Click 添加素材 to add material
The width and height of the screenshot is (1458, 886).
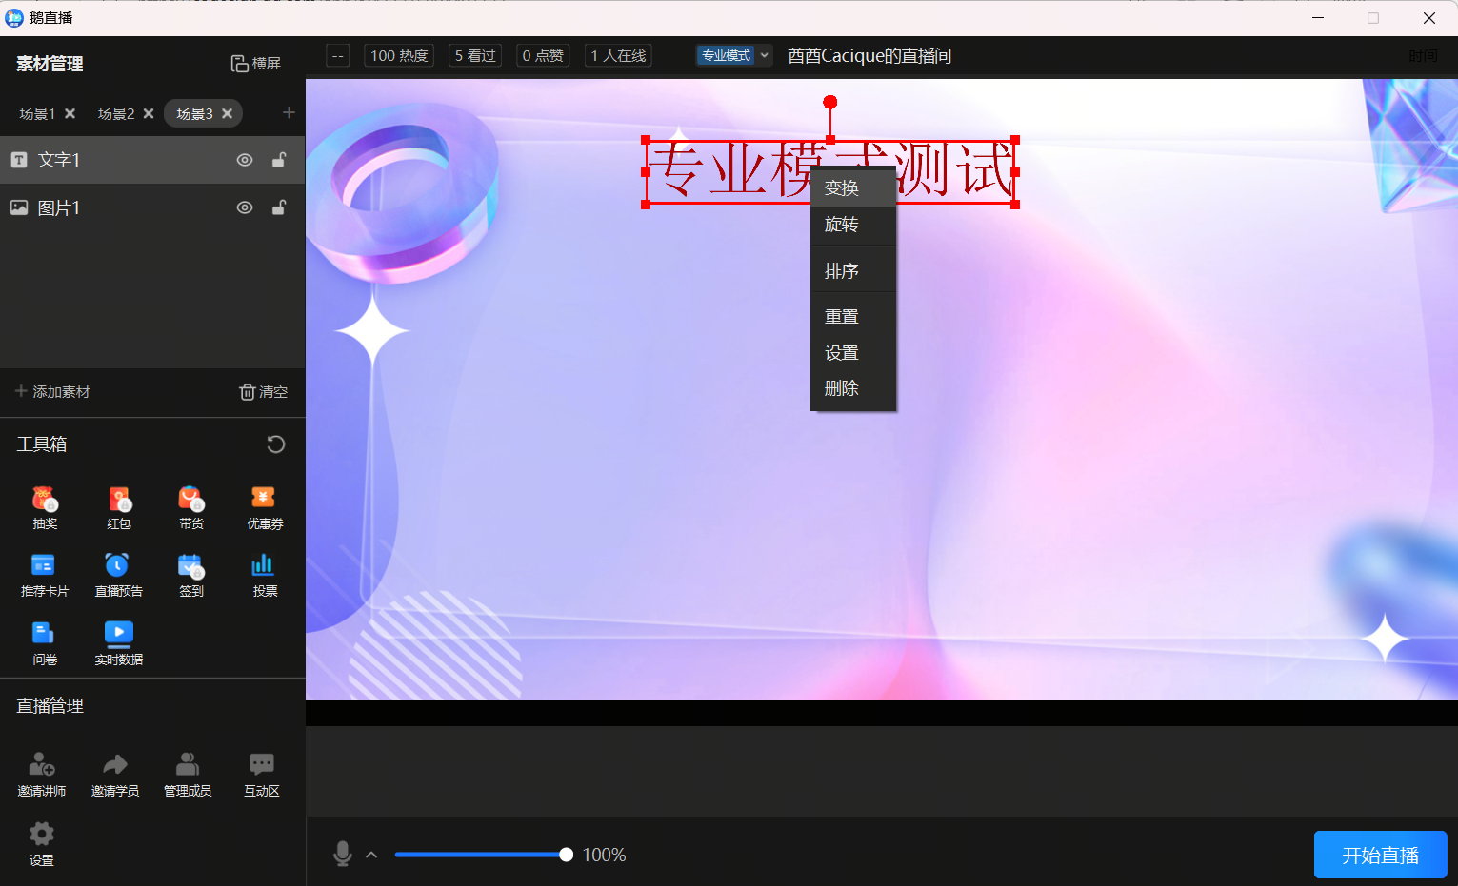click(x=53, y=391)
